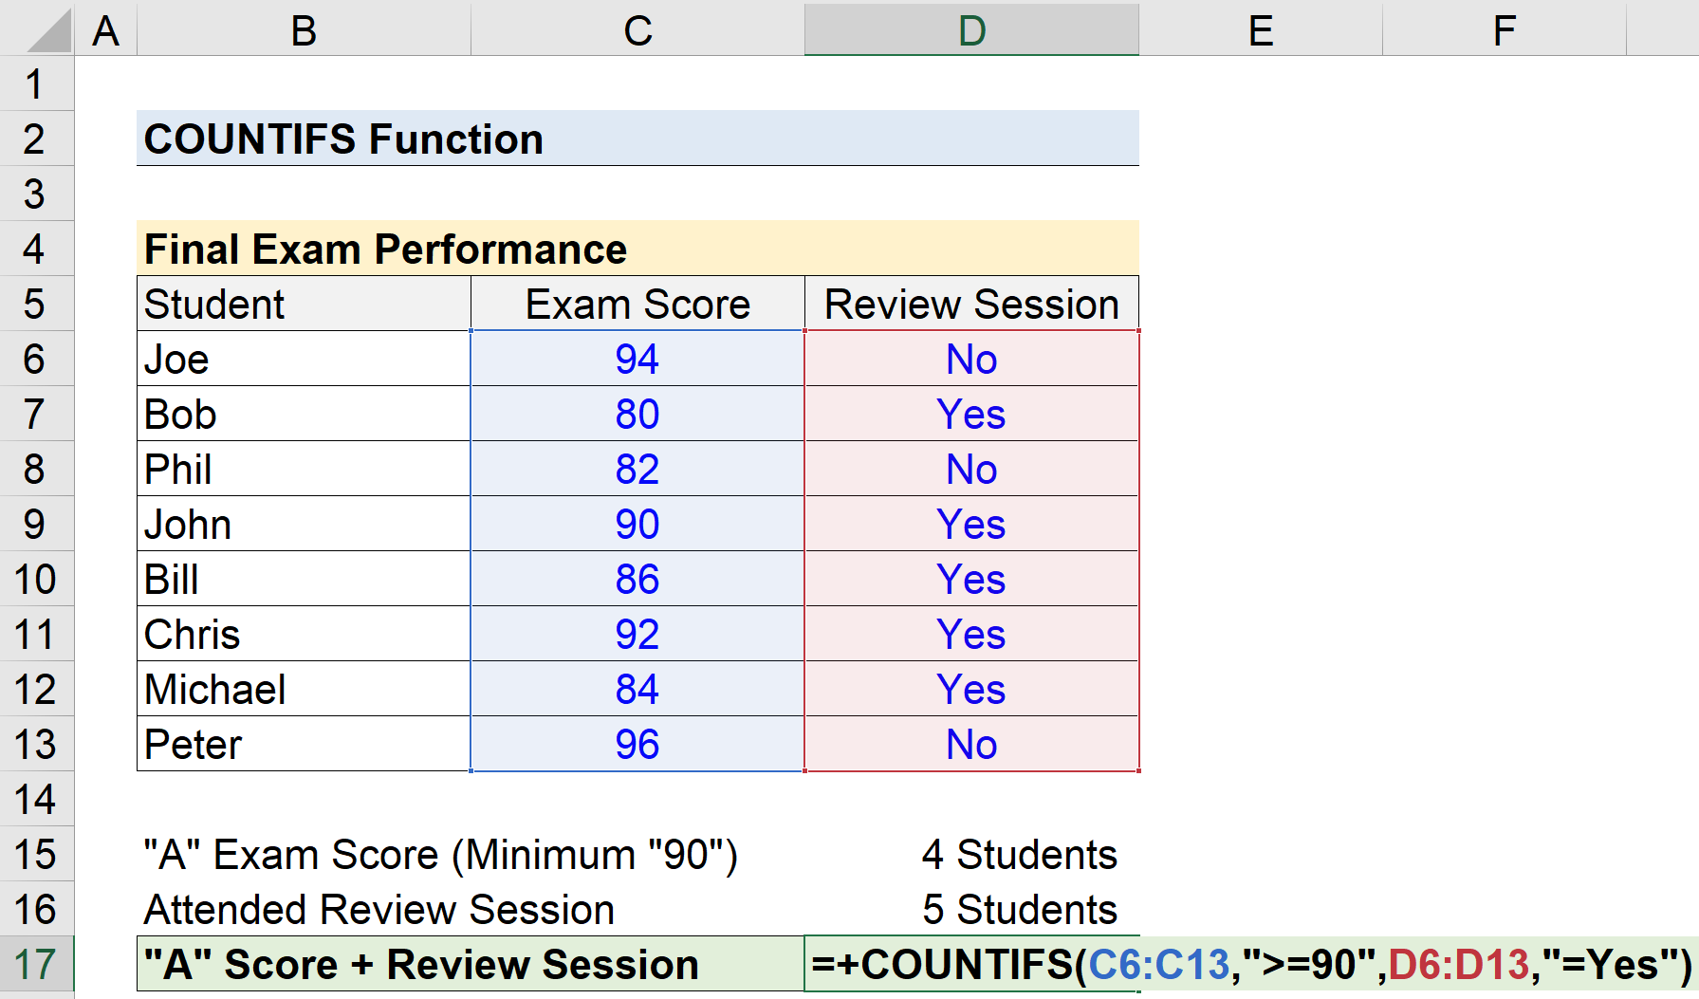Select row 1 header
This screenshot has width=1699, height=999.
(36, 83)
